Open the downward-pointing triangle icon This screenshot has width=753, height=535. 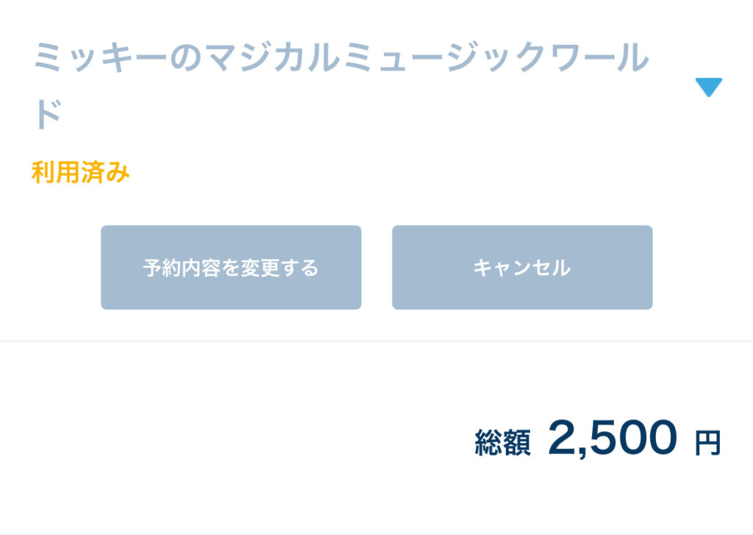tap(709, 87)
